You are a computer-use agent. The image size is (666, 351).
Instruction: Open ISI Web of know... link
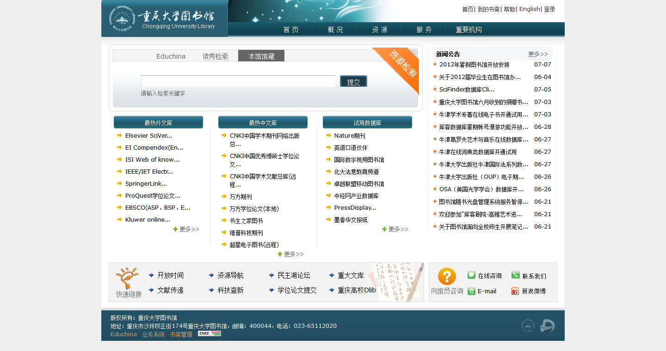click(x=152, y=160)
